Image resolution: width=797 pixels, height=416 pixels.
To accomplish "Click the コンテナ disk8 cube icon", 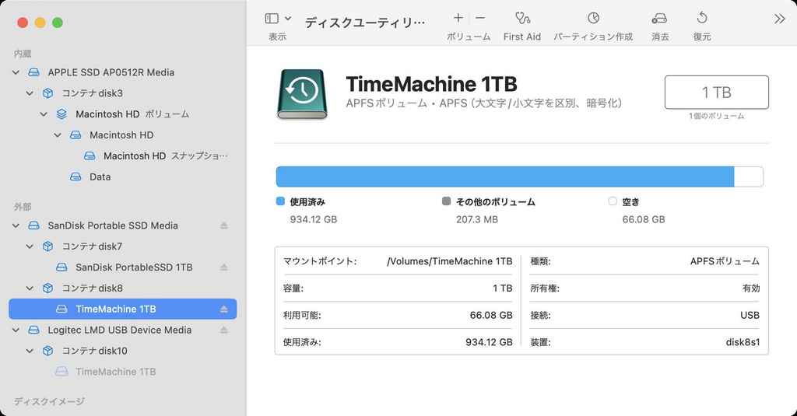I will [47, 288].
